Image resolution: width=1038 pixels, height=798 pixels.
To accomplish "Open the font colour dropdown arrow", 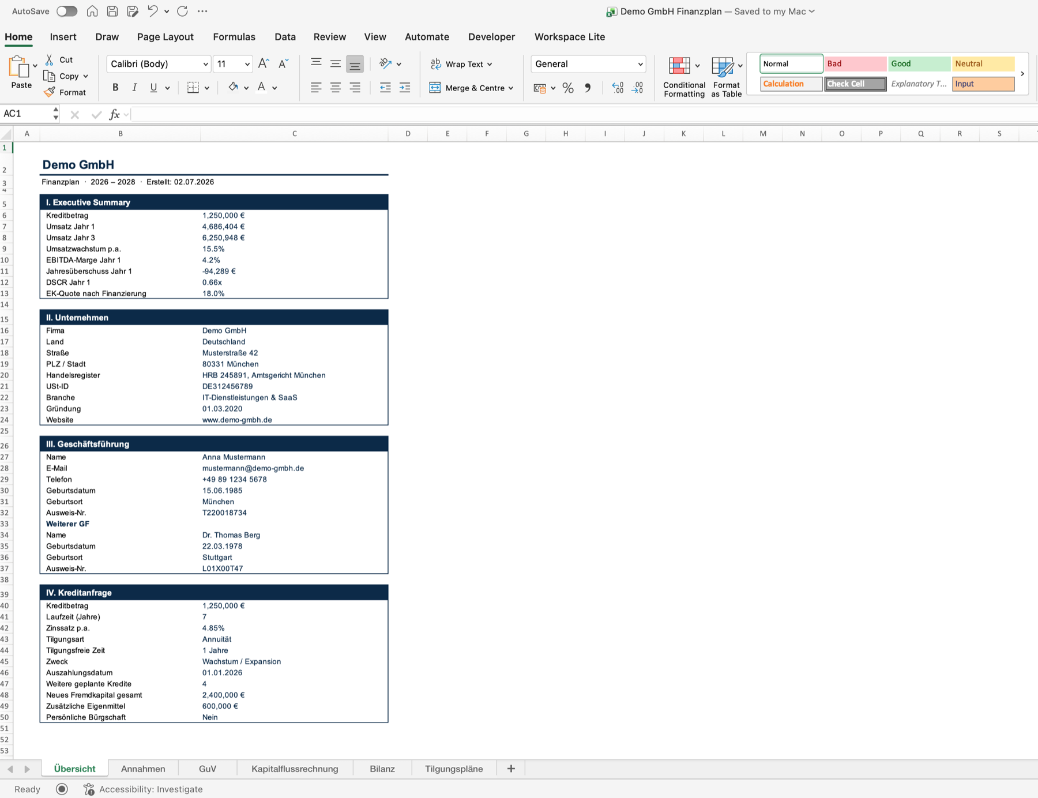I will click(x=274, y=88).
